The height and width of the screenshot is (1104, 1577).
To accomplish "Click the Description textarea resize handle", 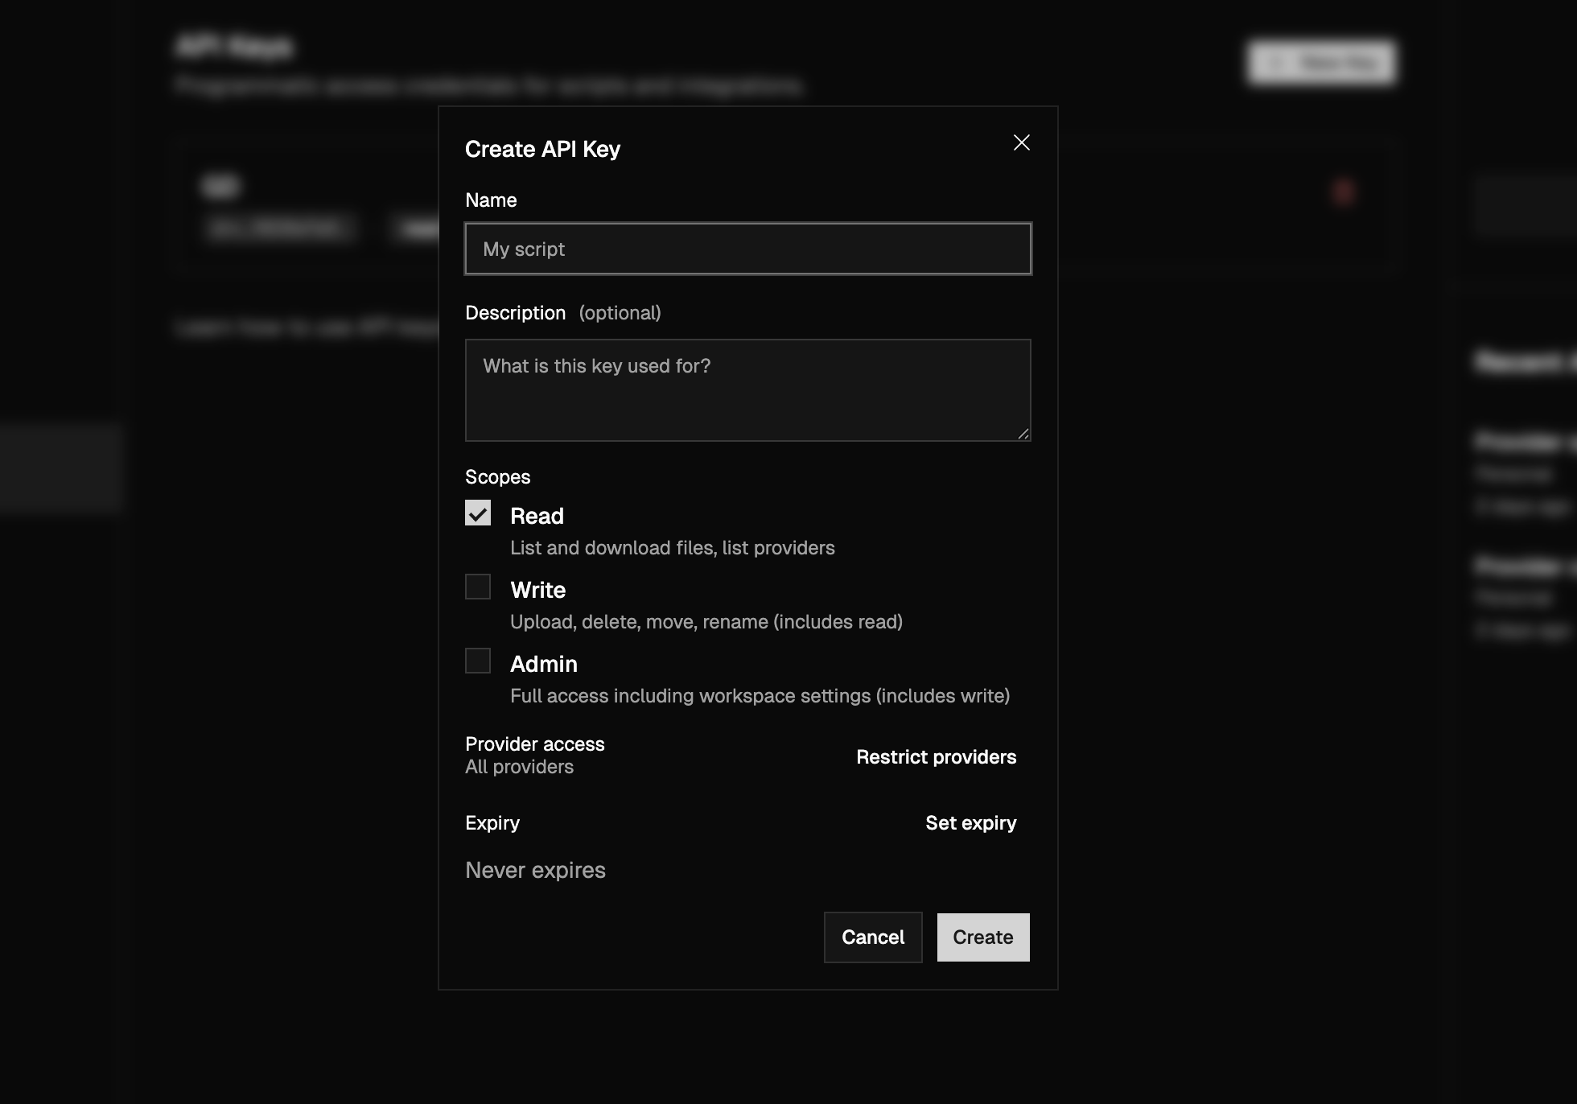I will click(x=1023, y=435).
